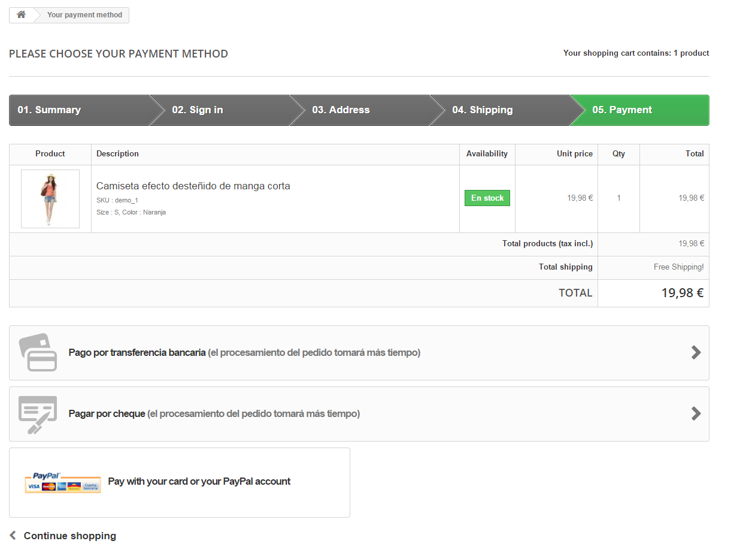Viewport: 755px width, 556px height.
Task: Expand cheque payment option chevron
Action: tap(696, 413)
